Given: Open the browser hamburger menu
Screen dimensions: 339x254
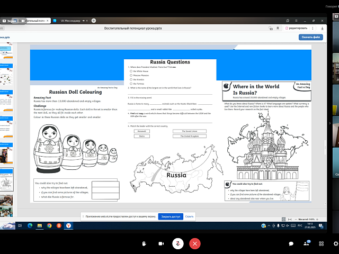Looking at the screenshot, I should coord(296,21).
